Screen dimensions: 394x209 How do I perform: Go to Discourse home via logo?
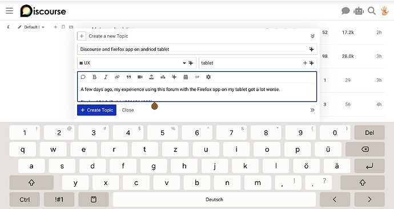(x=43, y=11)
